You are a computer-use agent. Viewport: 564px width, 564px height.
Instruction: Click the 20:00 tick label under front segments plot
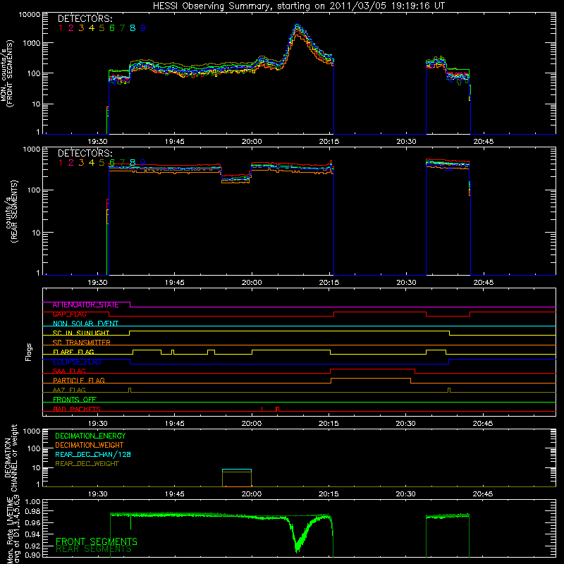(252, 142)
